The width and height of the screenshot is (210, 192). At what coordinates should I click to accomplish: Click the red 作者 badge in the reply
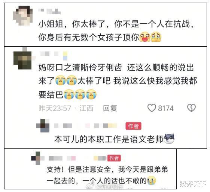tap(133, 126)
